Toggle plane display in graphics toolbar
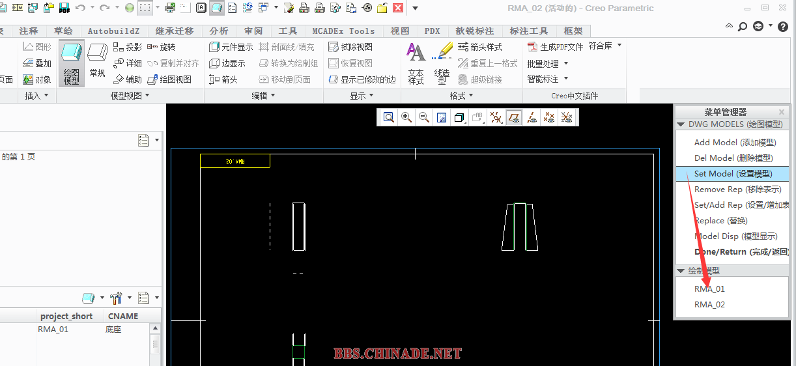 coord(514,117)
